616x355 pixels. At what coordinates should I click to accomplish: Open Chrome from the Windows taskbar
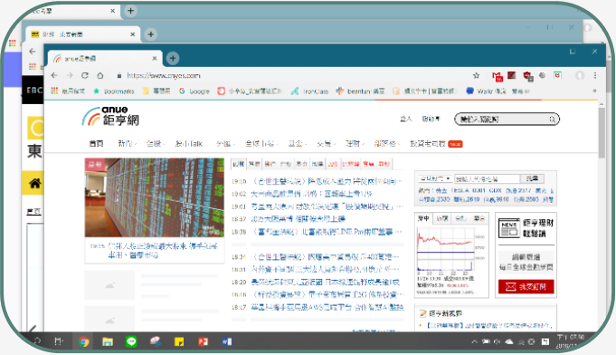[83, 341]
